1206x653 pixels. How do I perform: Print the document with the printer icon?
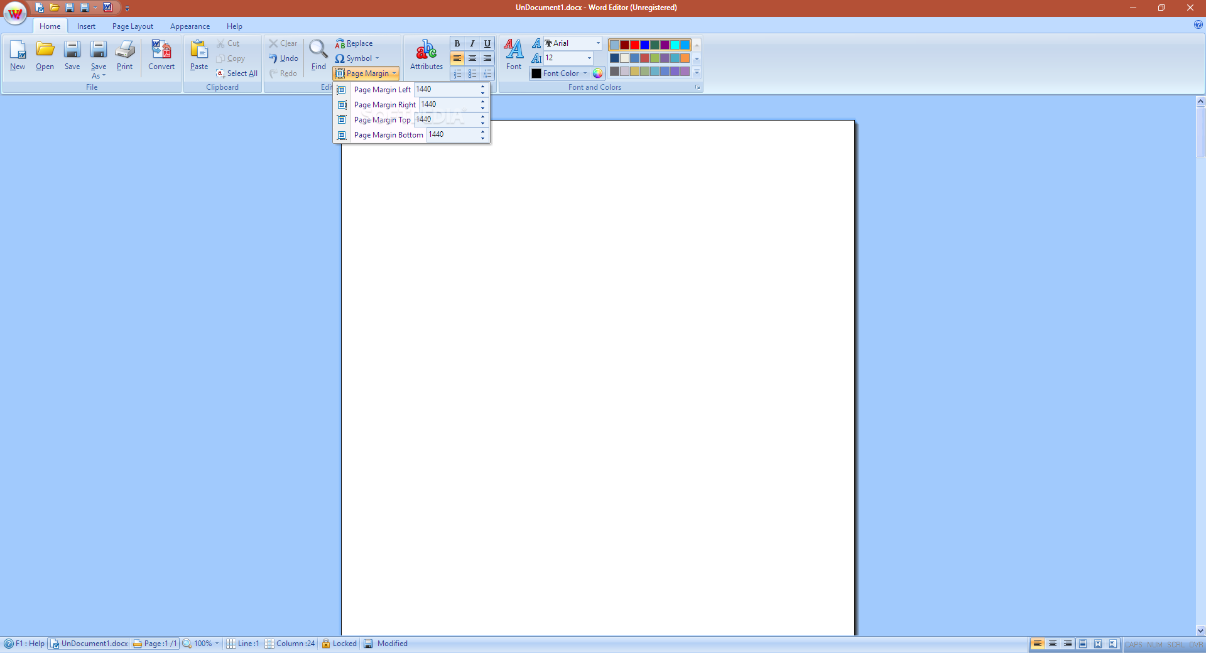tap(124, 55)
